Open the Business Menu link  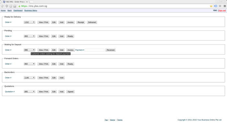[x=31, y=10]
